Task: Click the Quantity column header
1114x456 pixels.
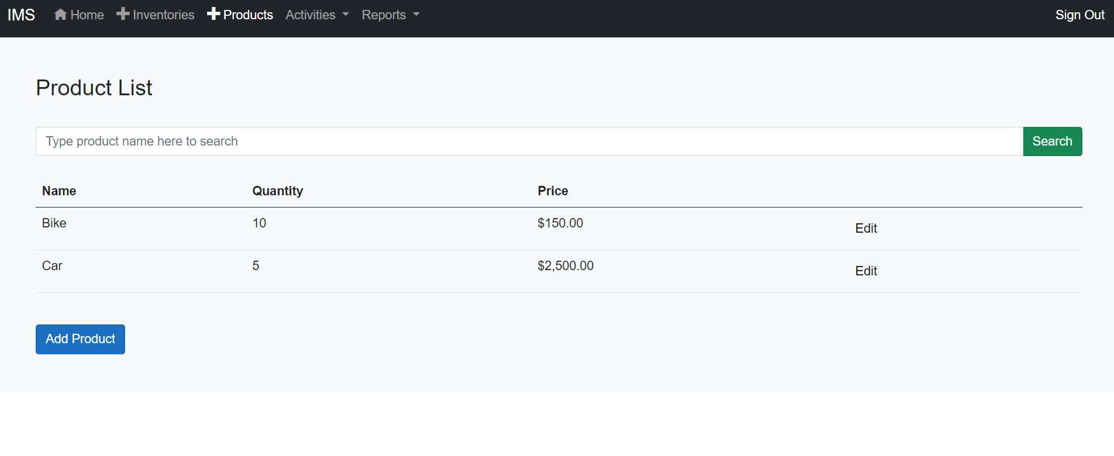Action: pos(277,191)
